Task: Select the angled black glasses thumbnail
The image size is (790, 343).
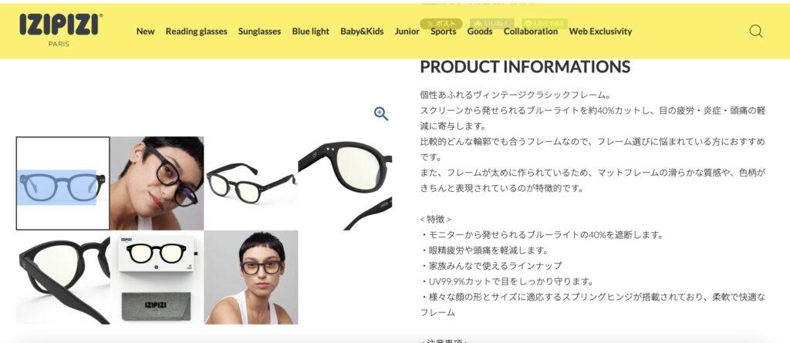Action: [x=251, y=183]
